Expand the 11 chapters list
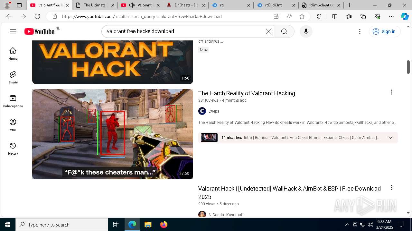The width and height of the screenshot is (412, 231). 390,138
